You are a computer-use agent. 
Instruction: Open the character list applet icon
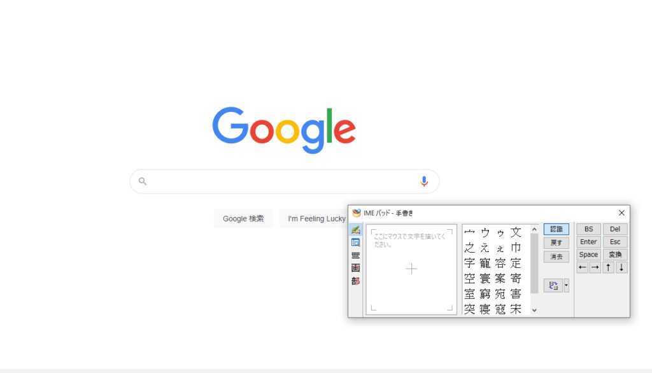pos(355,243)
